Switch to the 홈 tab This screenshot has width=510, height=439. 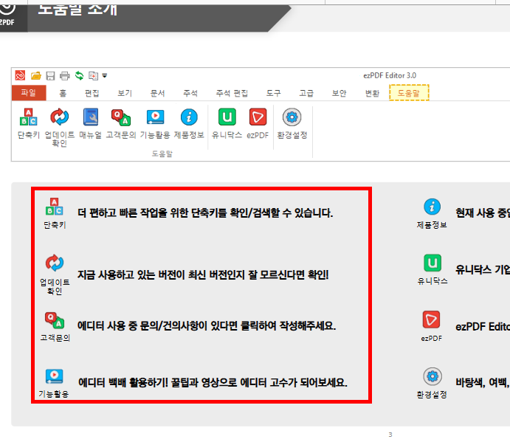[63, 93]
